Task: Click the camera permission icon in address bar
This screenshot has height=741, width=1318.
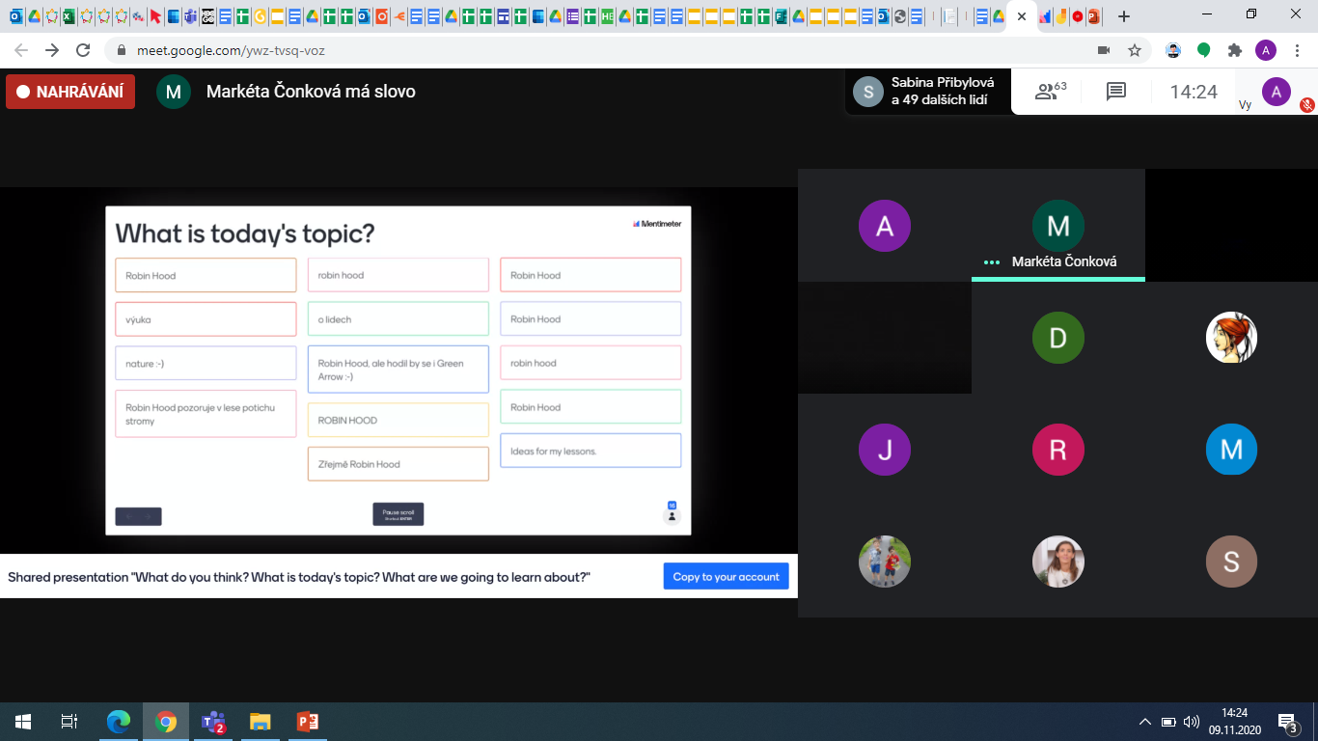Action: pyautogui.click(x=1104, y=50)
